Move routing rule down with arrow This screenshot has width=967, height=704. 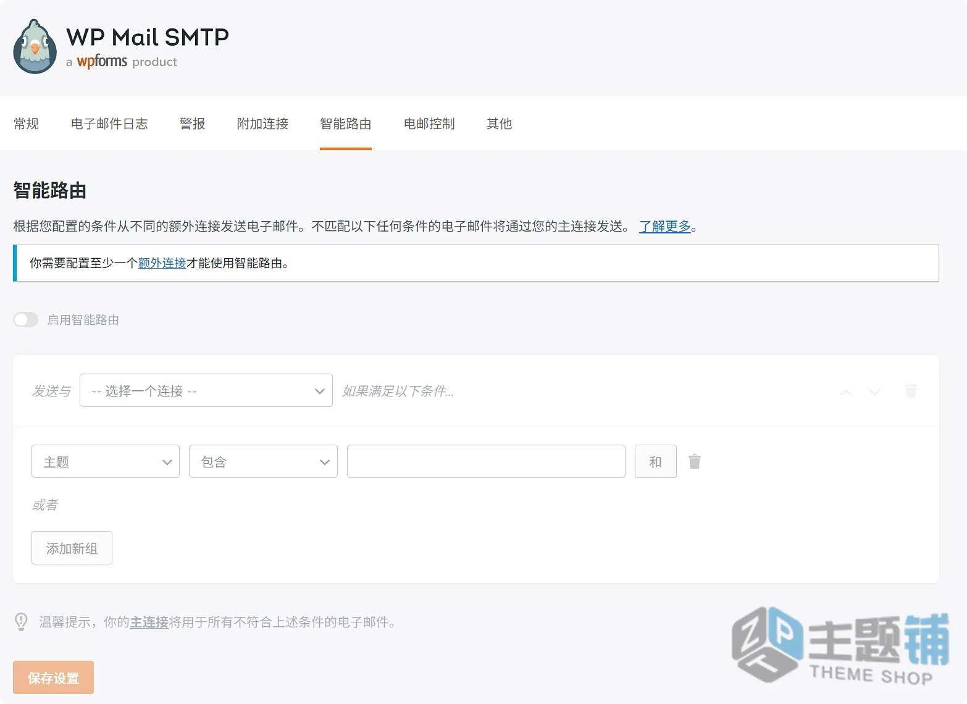(x=874, y=392)
